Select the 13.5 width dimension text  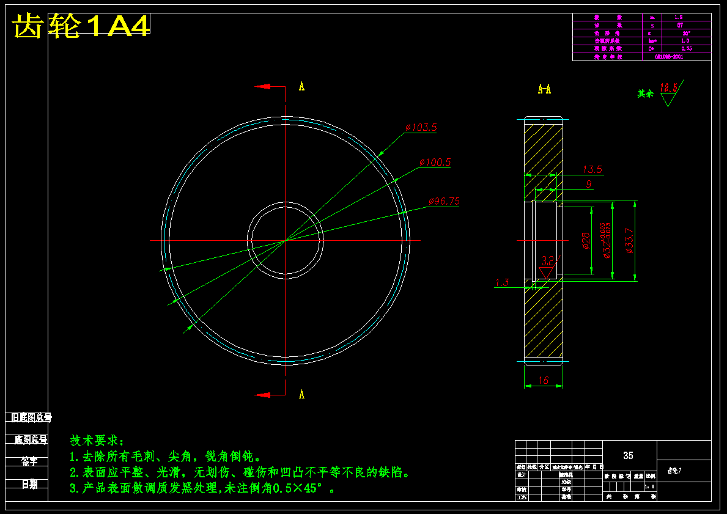click(592, 170)
